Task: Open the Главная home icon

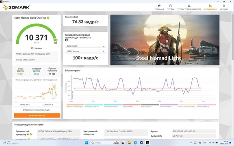Action: 159,6
